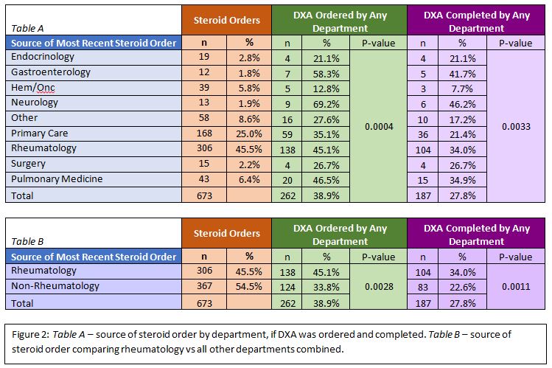Click Table A's Source of Most Recent Steroid Order header
This screenshot has width=552, height=368.
click(93, 43)
